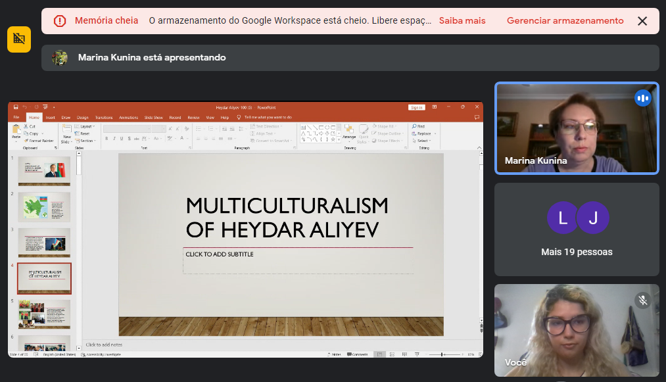Open the Saiba mais link
666x382 pixels.
[462, 21]
